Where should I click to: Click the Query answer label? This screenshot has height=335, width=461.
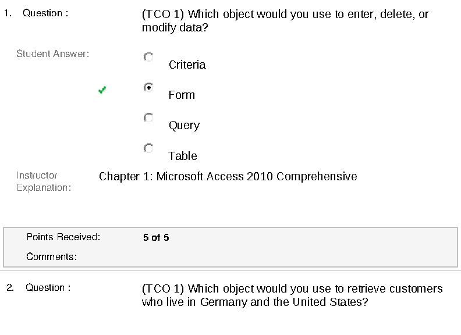184,125
